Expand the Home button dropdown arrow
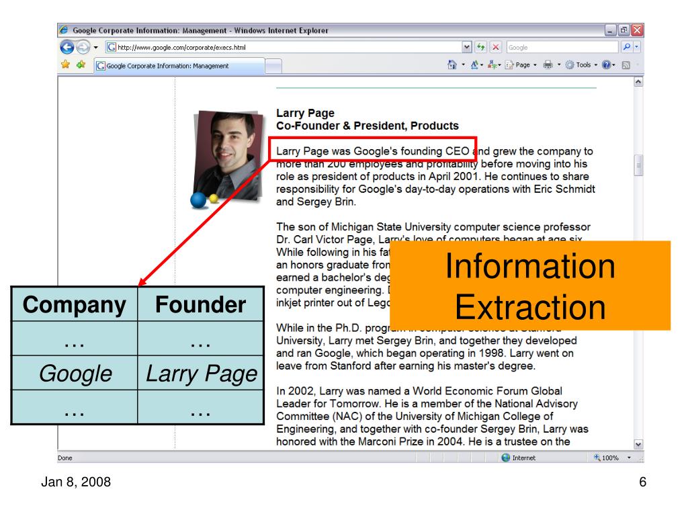 pyautogui.click(x=464, y=65)
